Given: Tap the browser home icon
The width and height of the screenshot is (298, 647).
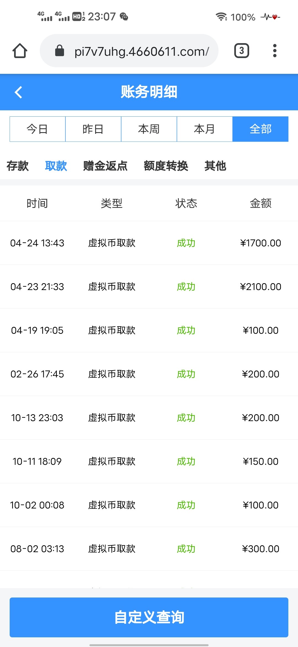Looking at the screenshot, I should click(20, 51).
